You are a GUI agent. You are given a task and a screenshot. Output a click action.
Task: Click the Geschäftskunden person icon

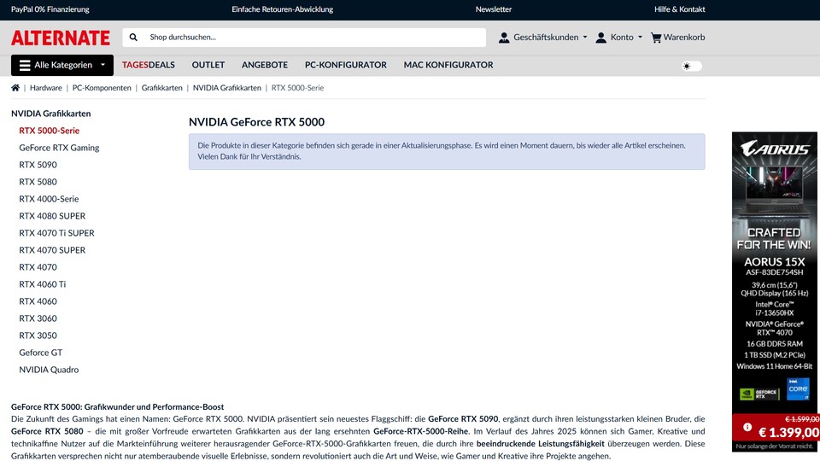[x=504, y=38]
